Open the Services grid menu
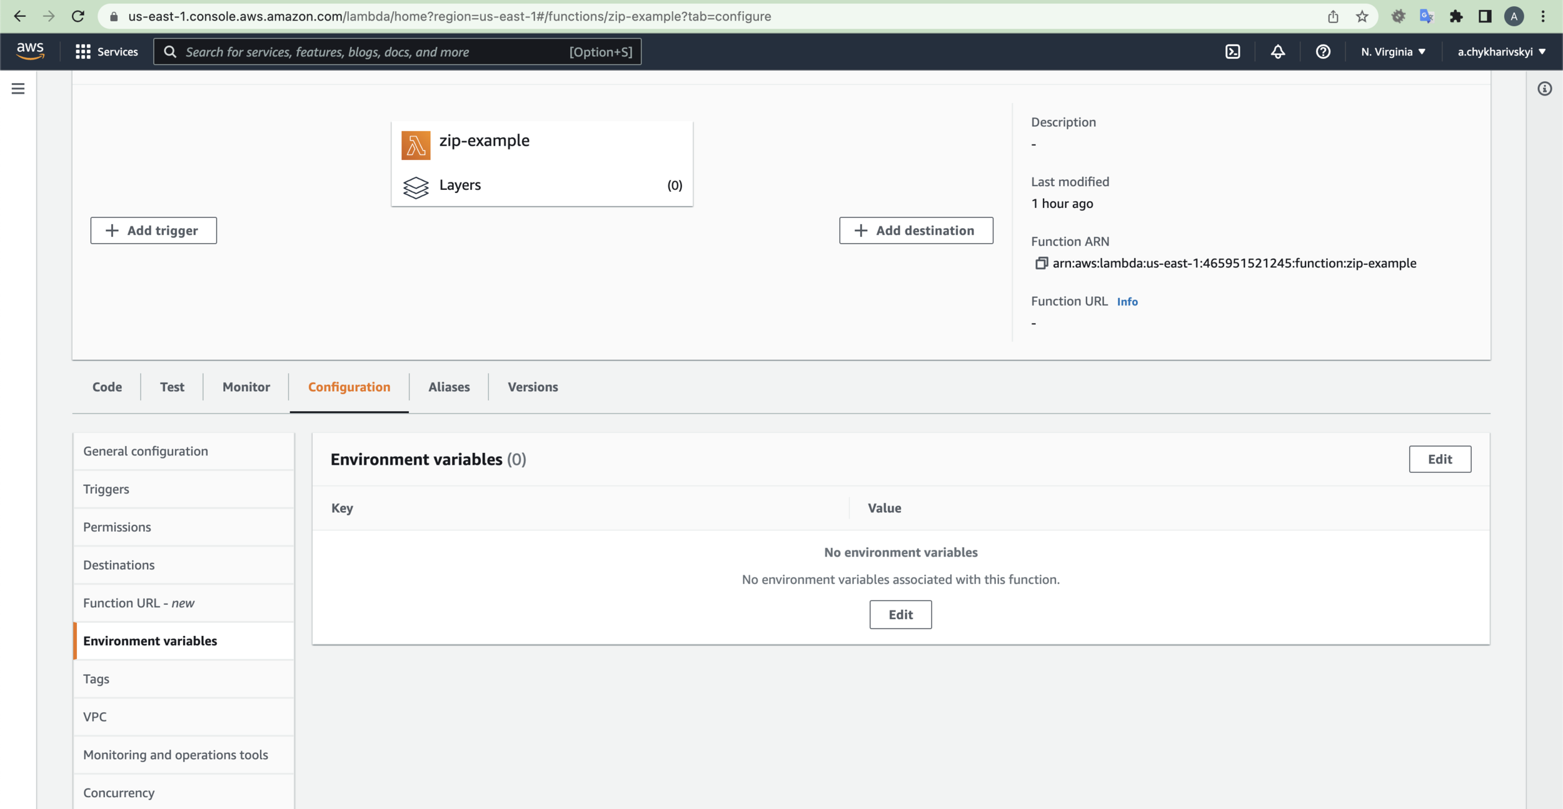 (106, 52)
